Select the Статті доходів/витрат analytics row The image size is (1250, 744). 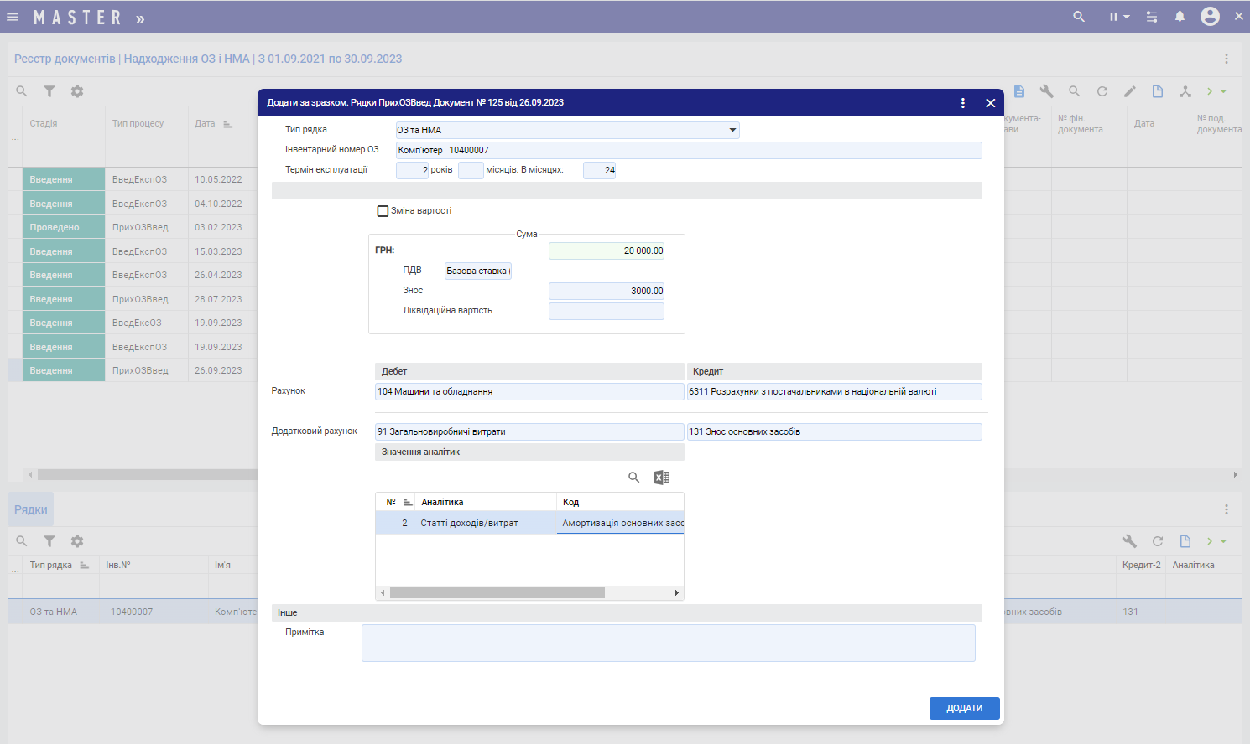tap(469, 523)
